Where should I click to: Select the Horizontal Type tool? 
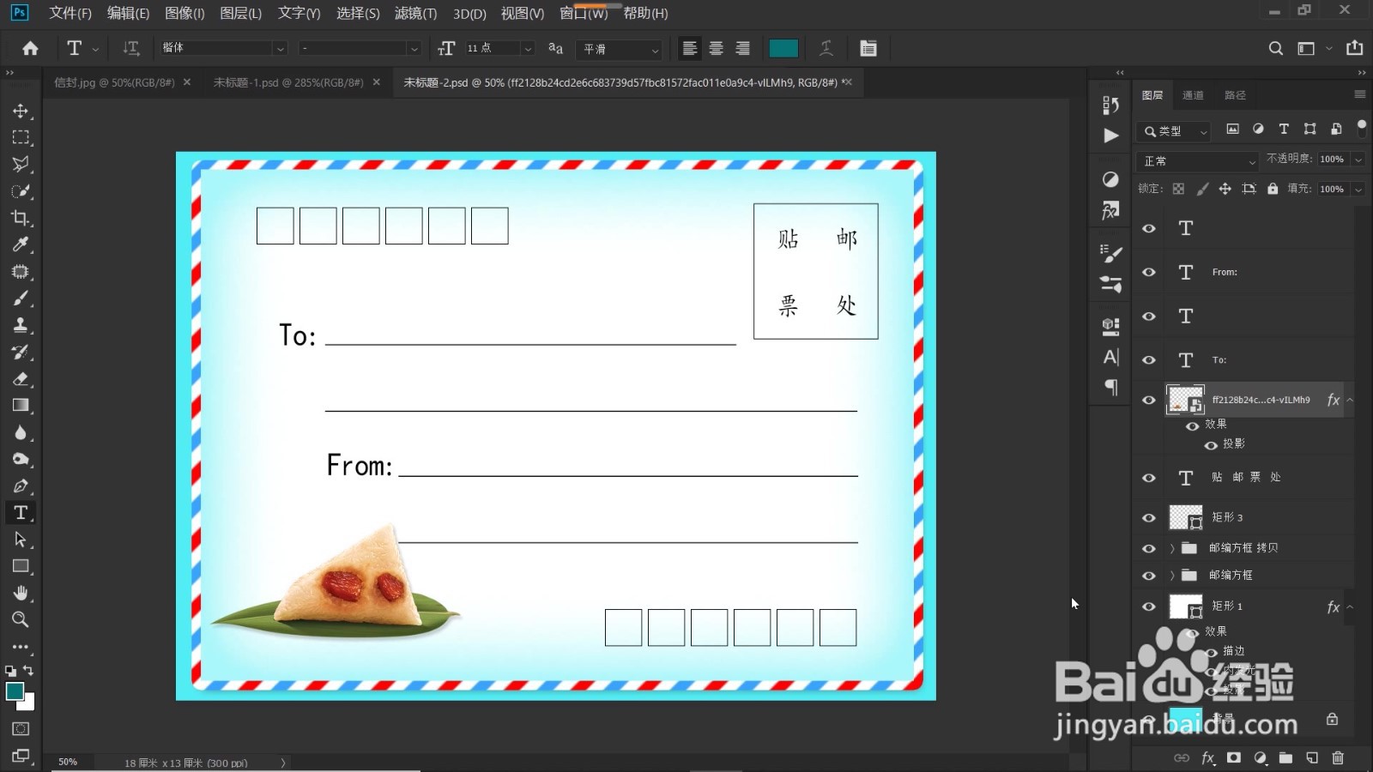point(21,513)
